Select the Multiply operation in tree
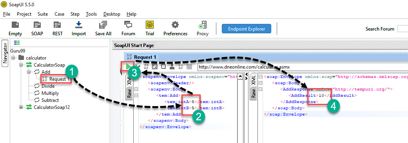Image resolution: width=408 pixels, height=143 pixels. coord(50,93)
